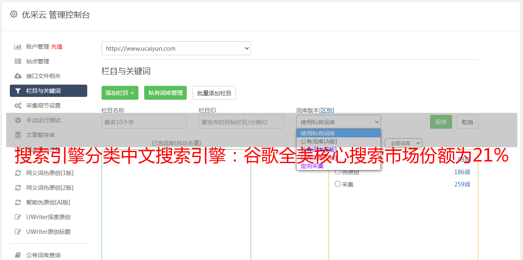
Task: Open UWriter原创标题 in the sidebar
Action: click(x=48, y=232)
